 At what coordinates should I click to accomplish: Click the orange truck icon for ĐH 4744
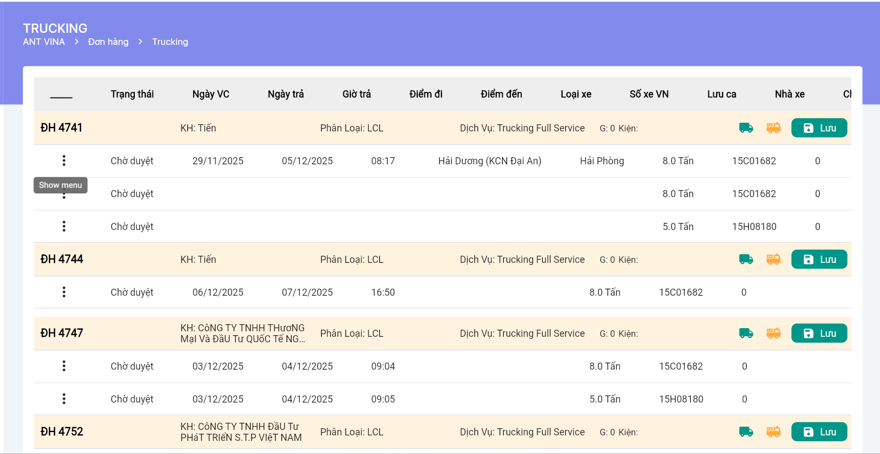tap(773, 260)
